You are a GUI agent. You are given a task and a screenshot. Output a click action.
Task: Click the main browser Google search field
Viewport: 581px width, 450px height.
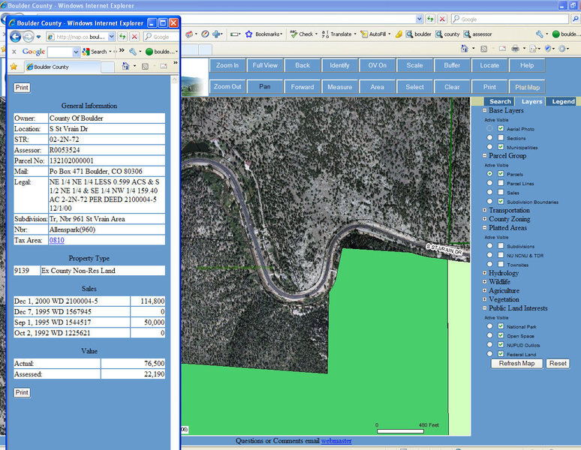coord(510,19)
